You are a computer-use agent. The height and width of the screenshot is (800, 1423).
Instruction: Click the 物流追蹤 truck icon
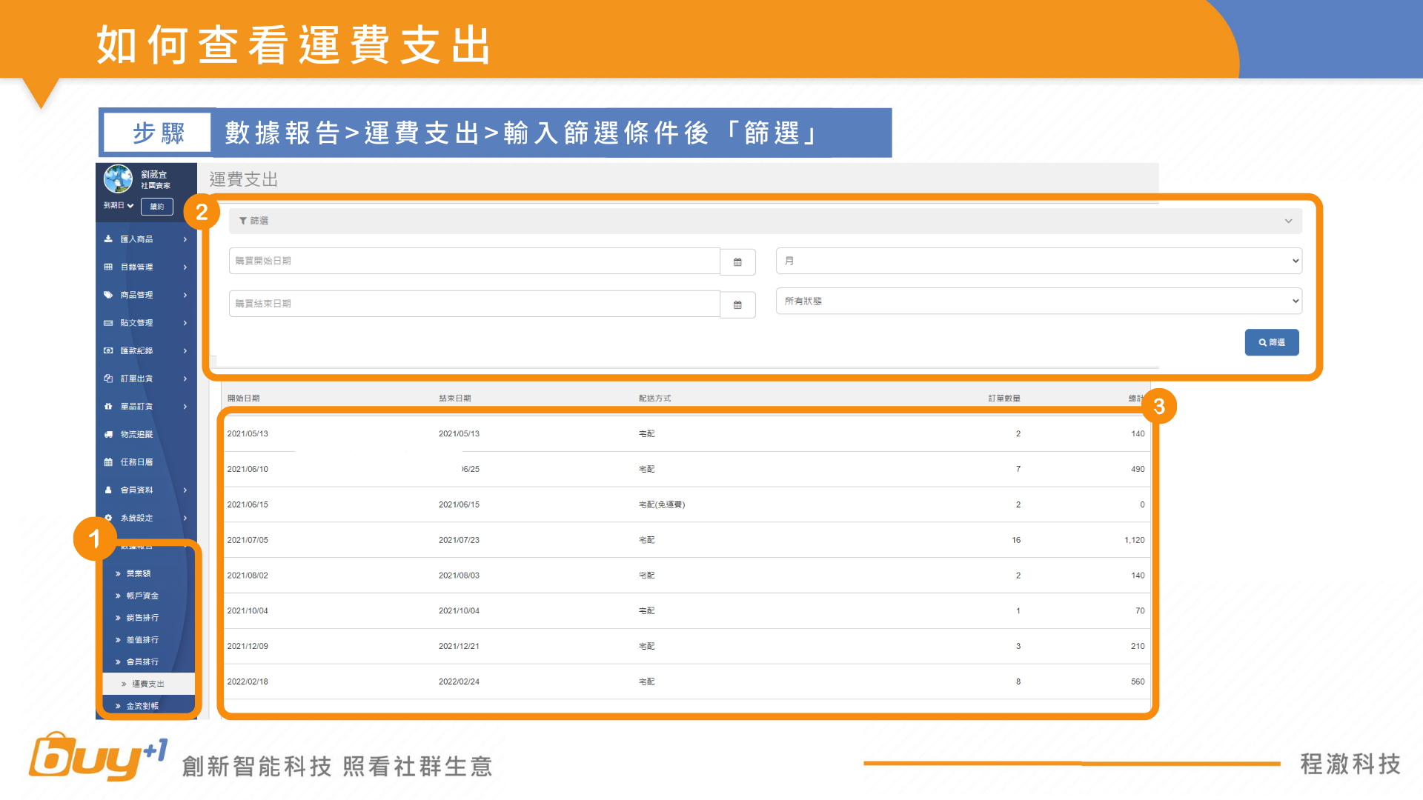[x=108, y=434]
